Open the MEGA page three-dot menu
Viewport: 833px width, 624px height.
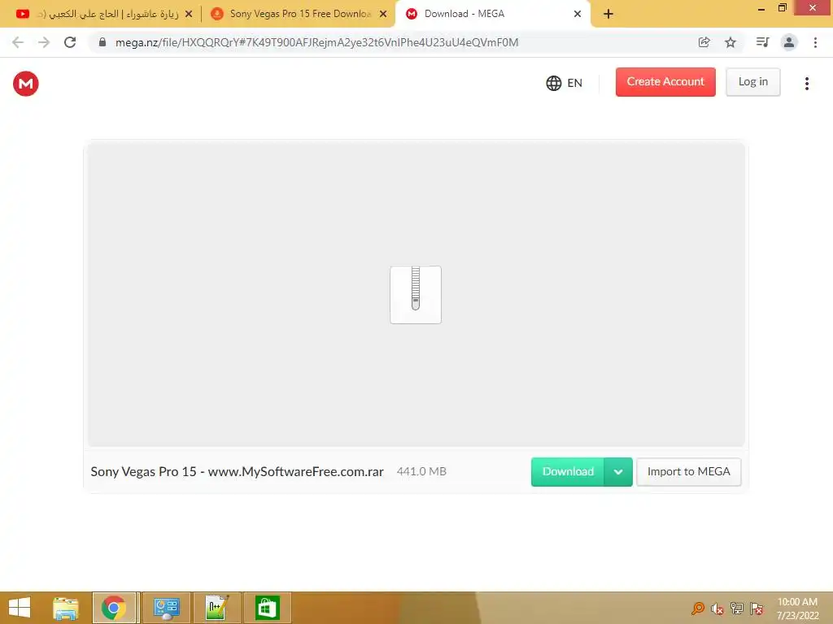point(806,84)
